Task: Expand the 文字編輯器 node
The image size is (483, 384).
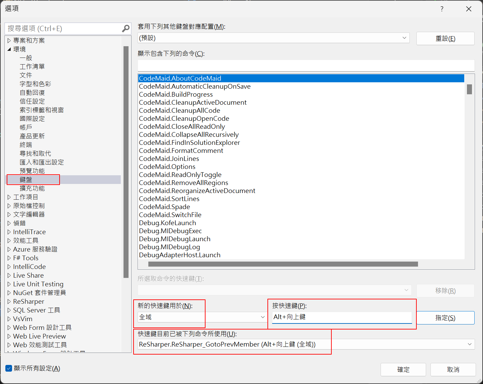Action: pos(9,215)
